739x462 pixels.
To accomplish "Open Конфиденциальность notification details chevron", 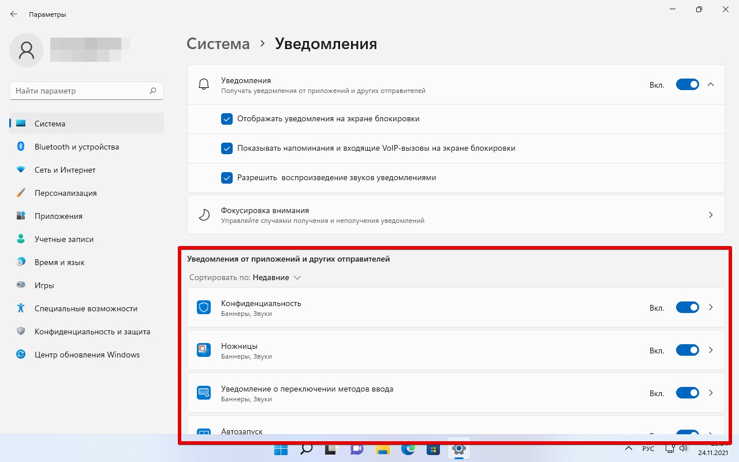I will 711,307.
